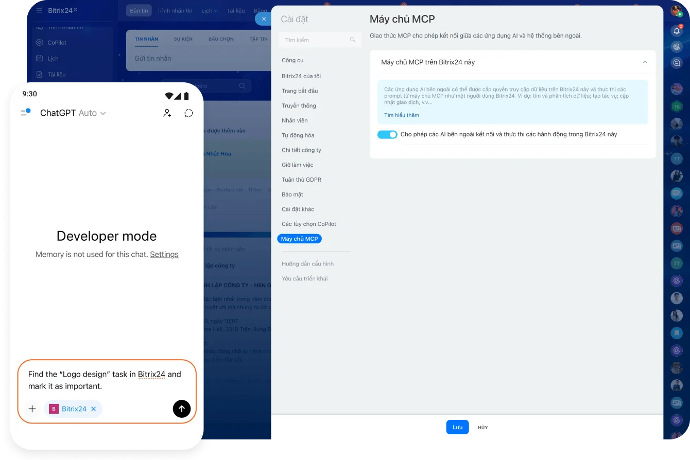Open Tài liệu in the top navigation

coord(236,11)
